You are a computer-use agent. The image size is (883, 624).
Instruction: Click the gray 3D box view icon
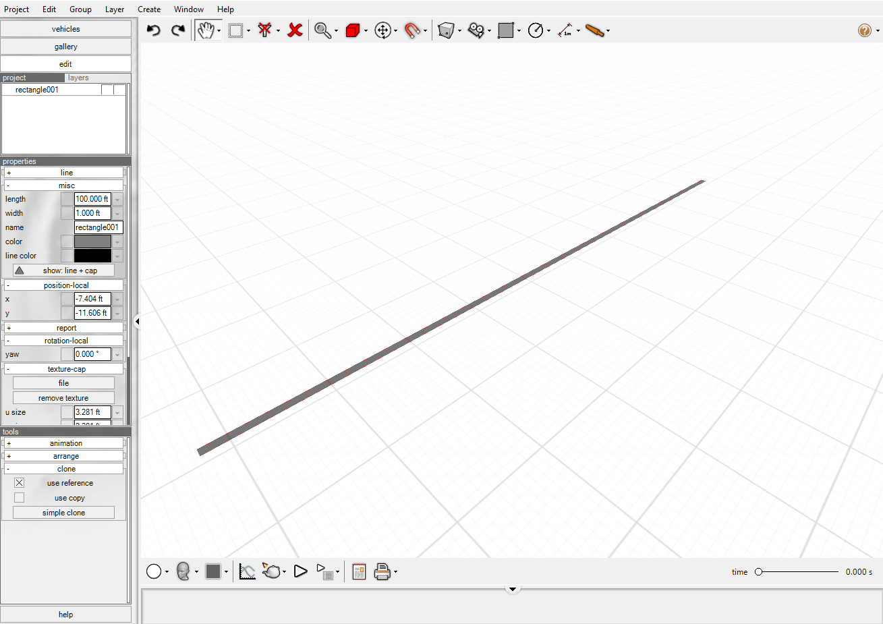[x=446, y=30]
